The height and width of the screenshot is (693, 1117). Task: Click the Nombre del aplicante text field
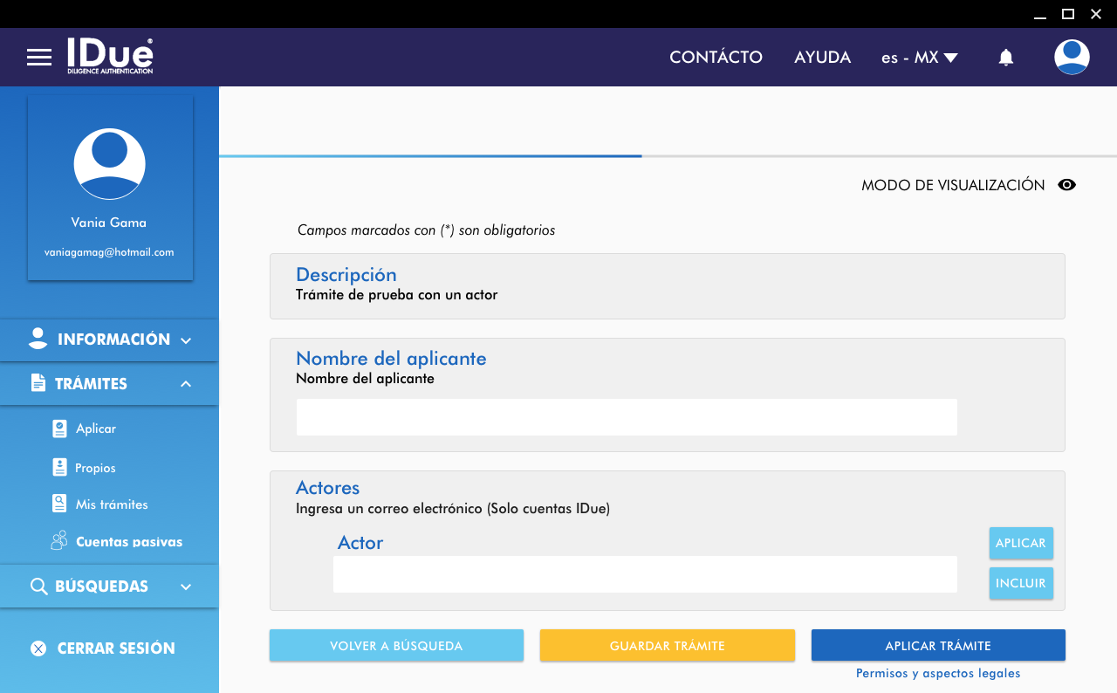(626, 417)
